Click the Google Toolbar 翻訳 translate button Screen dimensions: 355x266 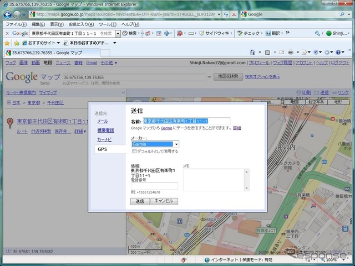273,33
